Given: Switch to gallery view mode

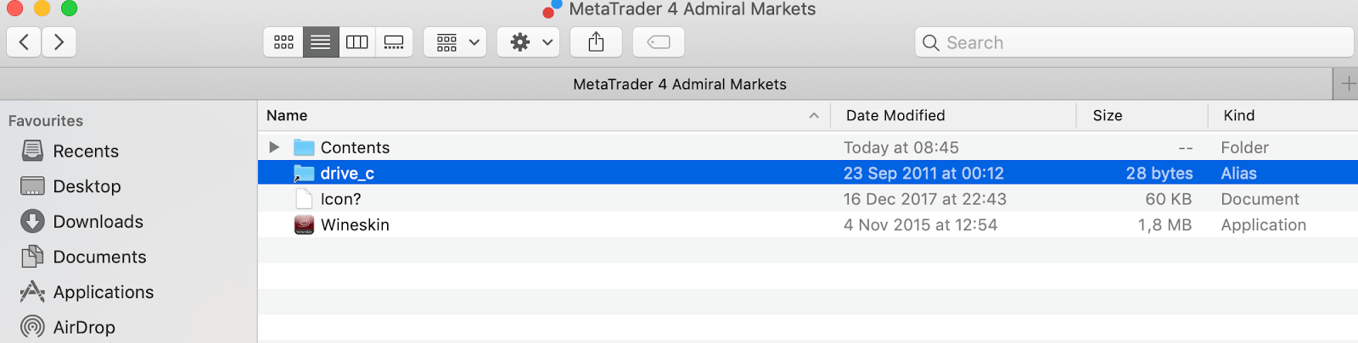Looking at the screenshot, I should pos(394,42).
